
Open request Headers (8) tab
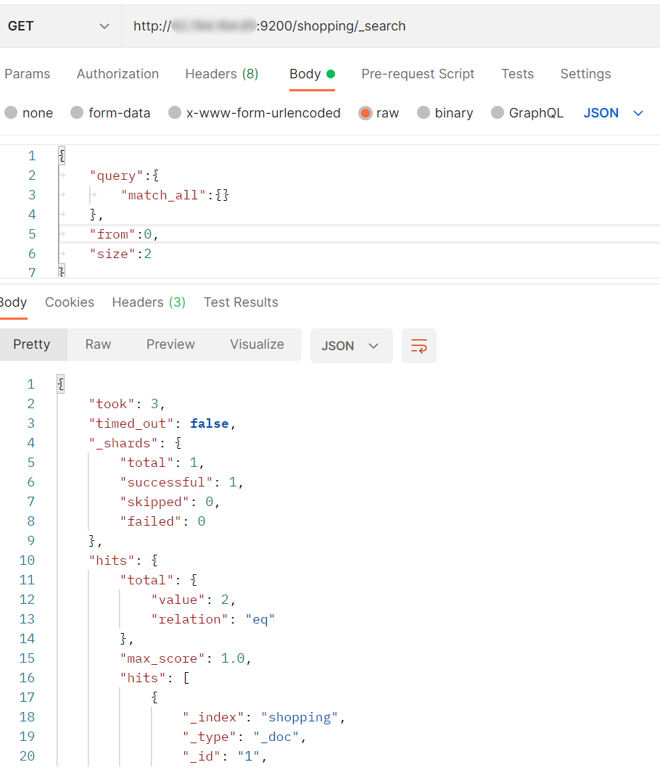221,74
